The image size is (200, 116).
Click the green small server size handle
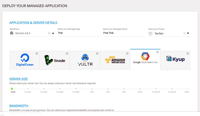click(x=12, y=89)
